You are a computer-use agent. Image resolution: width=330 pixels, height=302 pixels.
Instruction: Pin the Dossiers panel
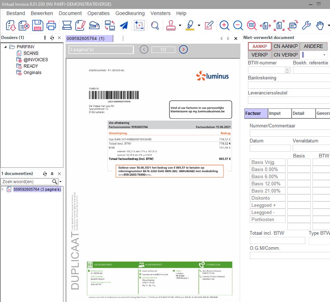pos(45,38)
